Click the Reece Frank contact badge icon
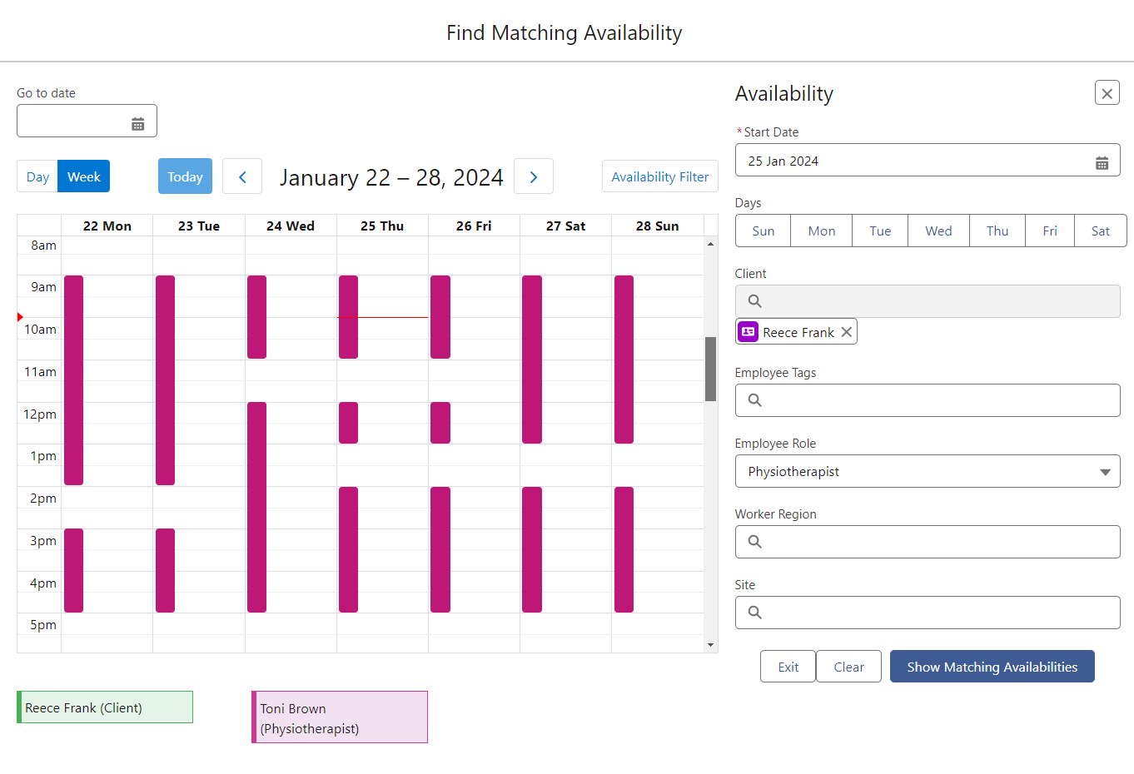The width and height of the screenshot is (1134, 774). tap(748, 331)
